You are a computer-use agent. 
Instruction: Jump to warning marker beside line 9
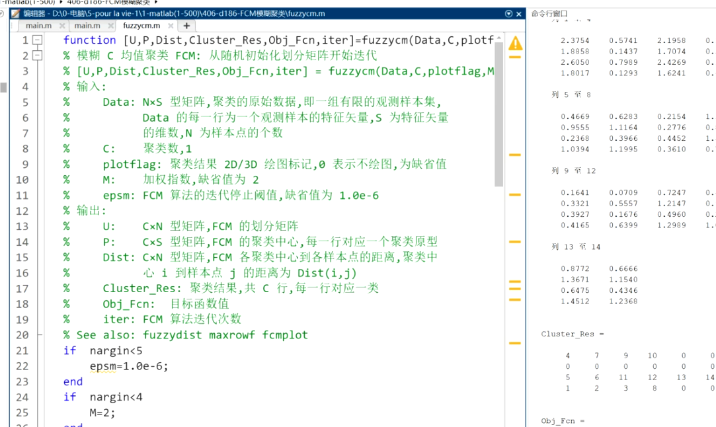pyautogui.click(x=515, y=155)
